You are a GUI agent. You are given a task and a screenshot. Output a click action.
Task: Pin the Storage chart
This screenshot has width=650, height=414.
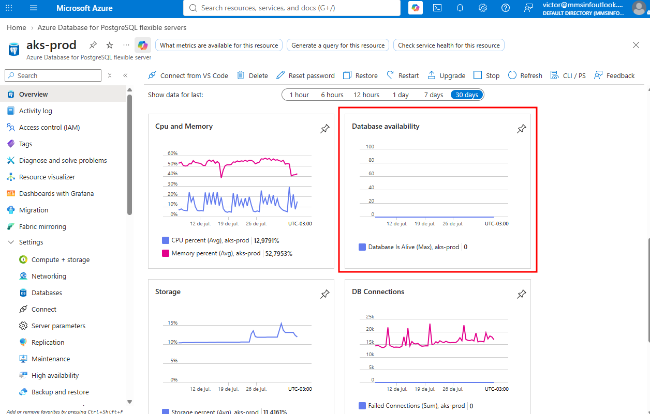coord(324,294)
